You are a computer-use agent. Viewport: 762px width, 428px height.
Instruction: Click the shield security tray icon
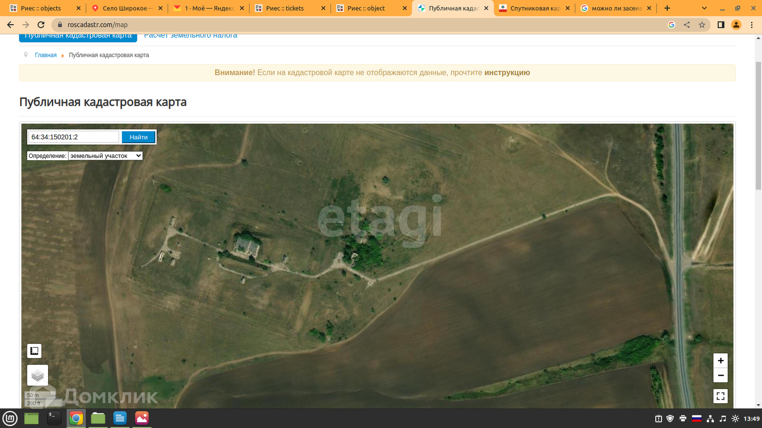click(670, 418)
